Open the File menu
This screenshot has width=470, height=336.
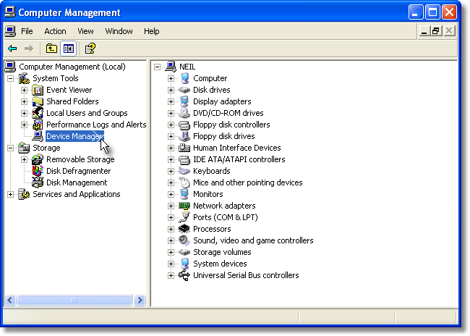tap(27, 31)
